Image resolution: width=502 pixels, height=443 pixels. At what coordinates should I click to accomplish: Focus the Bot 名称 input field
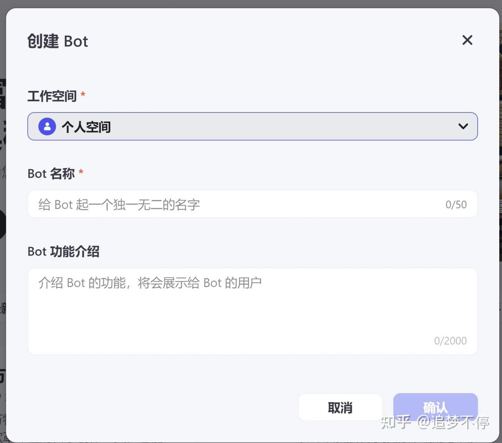(253, 204)
